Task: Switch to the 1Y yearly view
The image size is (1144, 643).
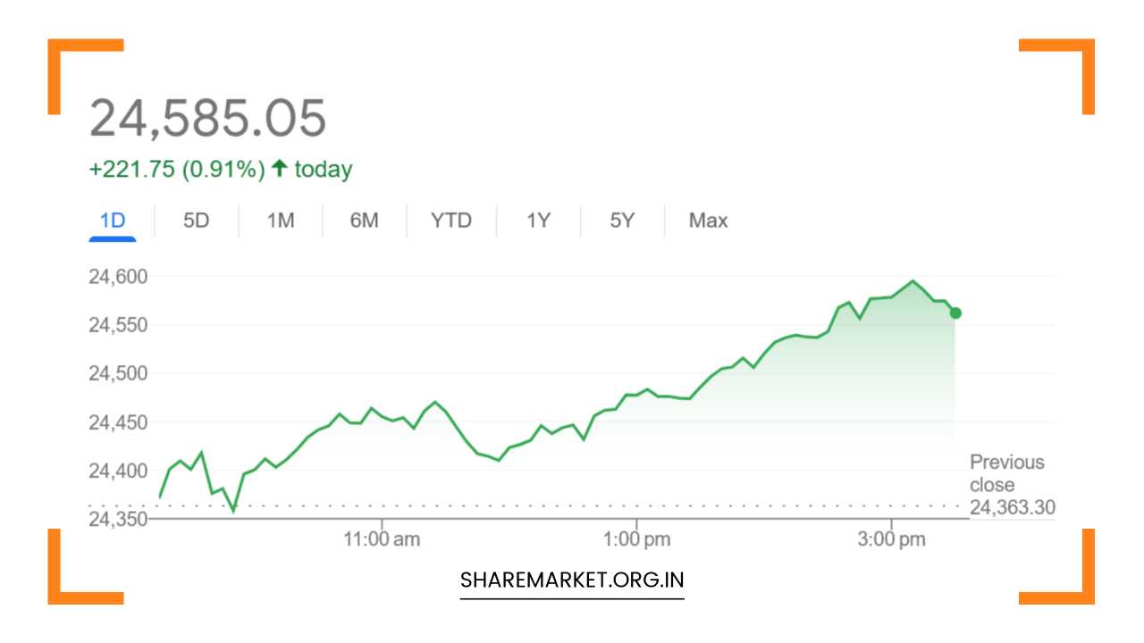Action: coord(537,220)
